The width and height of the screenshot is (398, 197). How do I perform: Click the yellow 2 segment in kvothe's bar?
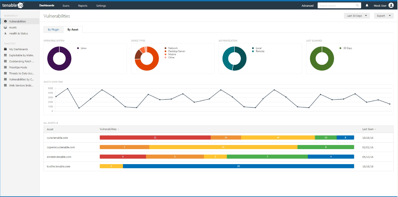pyautogui.click(x=111, y=166)
